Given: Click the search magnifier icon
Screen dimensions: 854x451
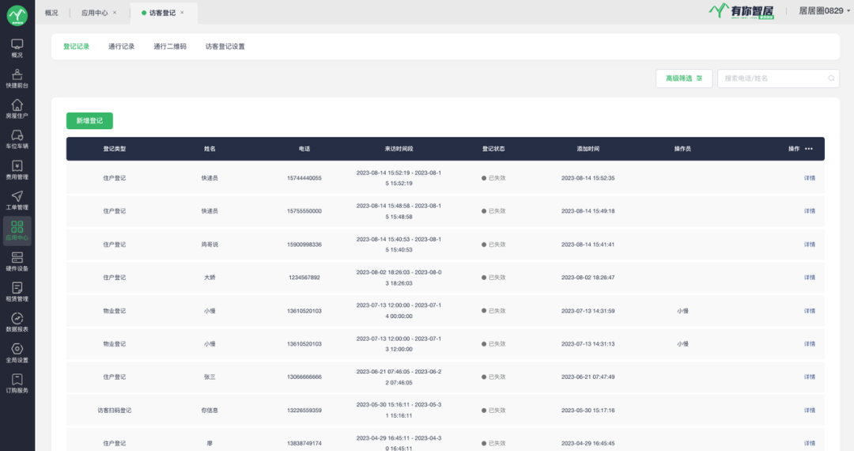Looking at the screenshot, I should [x=831, y=78].
